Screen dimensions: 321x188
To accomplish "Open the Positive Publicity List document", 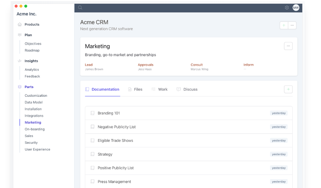I will (x=189, y=168).
